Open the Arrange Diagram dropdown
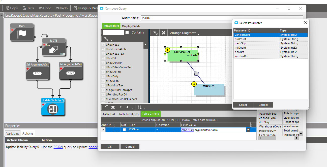 coord(183,33)
